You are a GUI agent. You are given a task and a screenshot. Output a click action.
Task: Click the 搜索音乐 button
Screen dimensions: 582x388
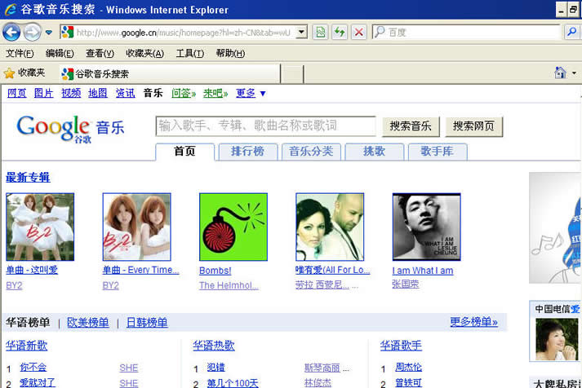click(x=411, y=126)
